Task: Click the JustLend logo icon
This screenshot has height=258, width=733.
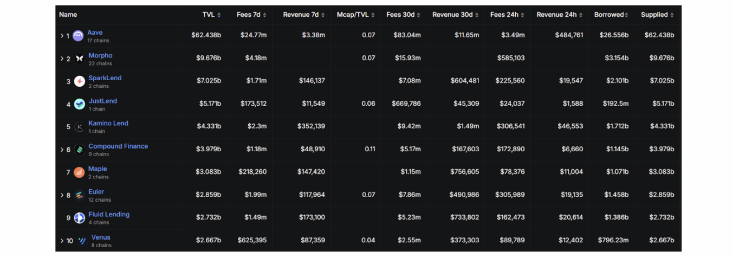Action: (80, 104)
